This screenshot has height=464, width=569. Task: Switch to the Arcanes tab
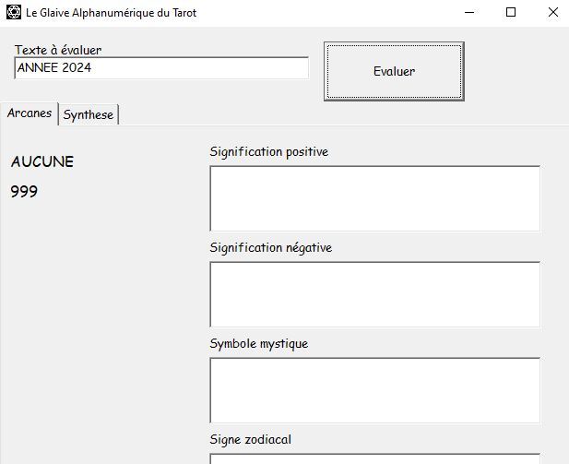click(x=30, y=113)
